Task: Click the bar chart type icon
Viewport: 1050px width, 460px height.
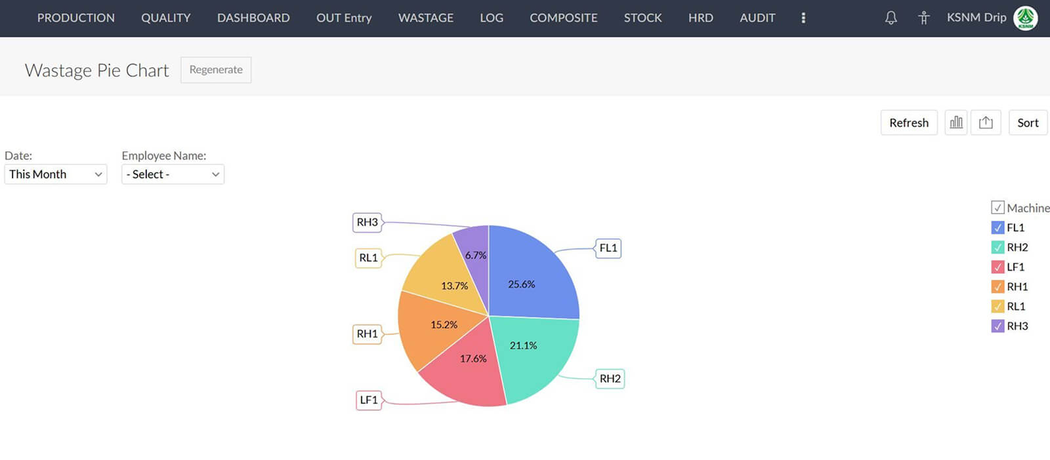Action: click(x=956, y=123)
